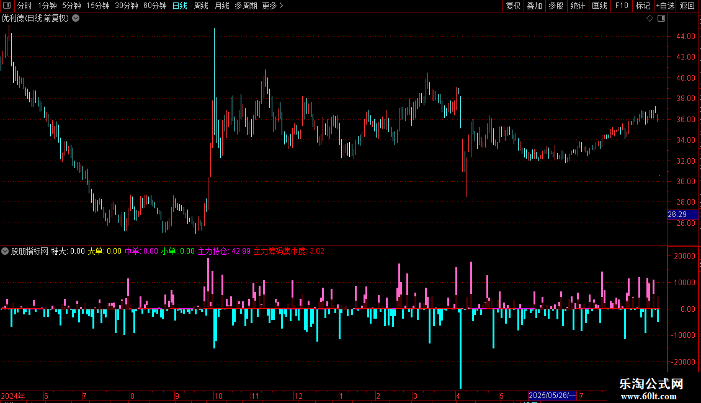701x403 pixels.
Task: Open 多周期 multi-period view
Action: [x=246, y=6]
